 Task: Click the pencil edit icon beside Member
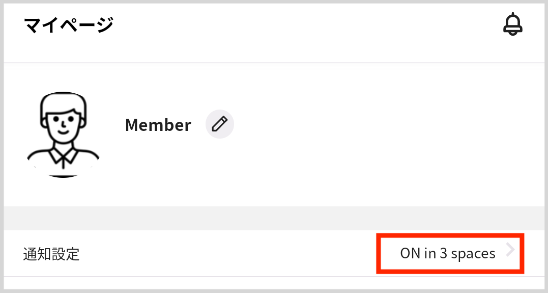220,124
